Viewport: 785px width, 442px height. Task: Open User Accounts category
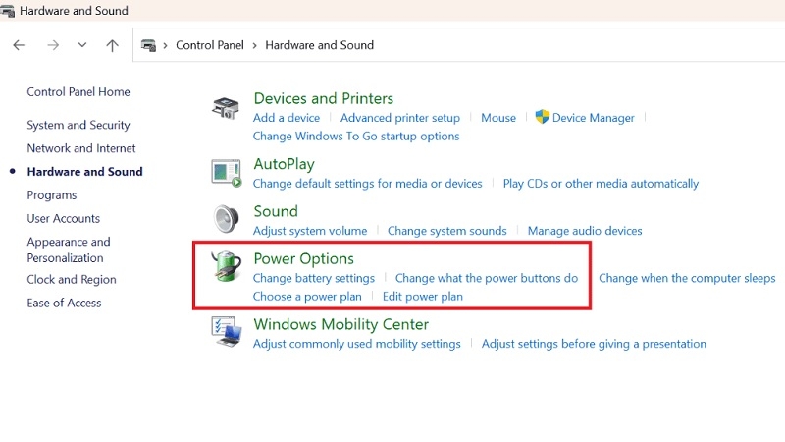[x=64, y=218]
